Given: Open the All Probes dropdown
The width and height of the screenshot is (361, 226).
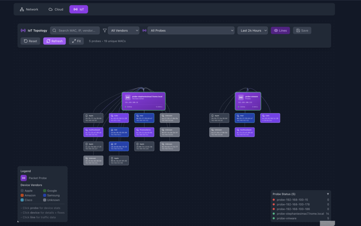Looking at the screenshot, I should [191, 31].
